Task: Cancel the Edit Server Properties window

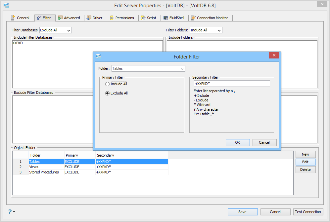Action: (275, 212)
